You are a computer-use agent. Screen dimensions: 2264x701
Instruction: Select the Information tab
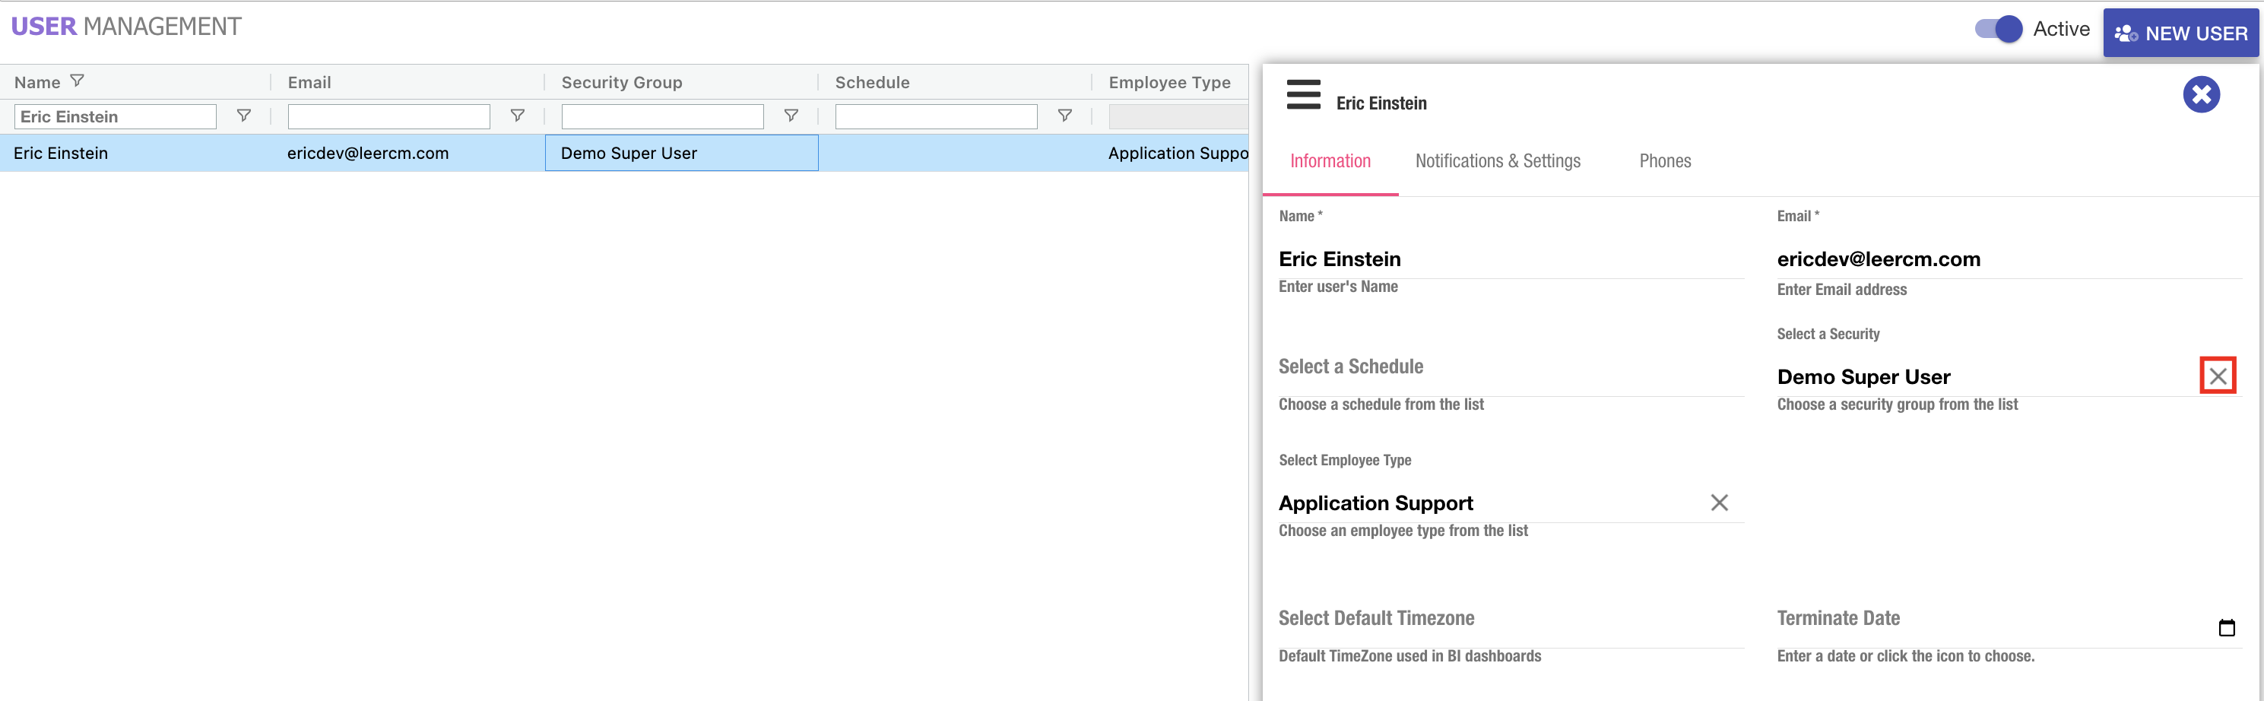[x=1330, y=162]
